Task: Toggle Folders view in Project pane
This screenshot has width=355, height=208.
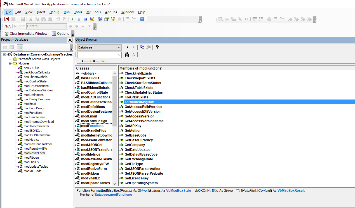Action: [20, 47]
